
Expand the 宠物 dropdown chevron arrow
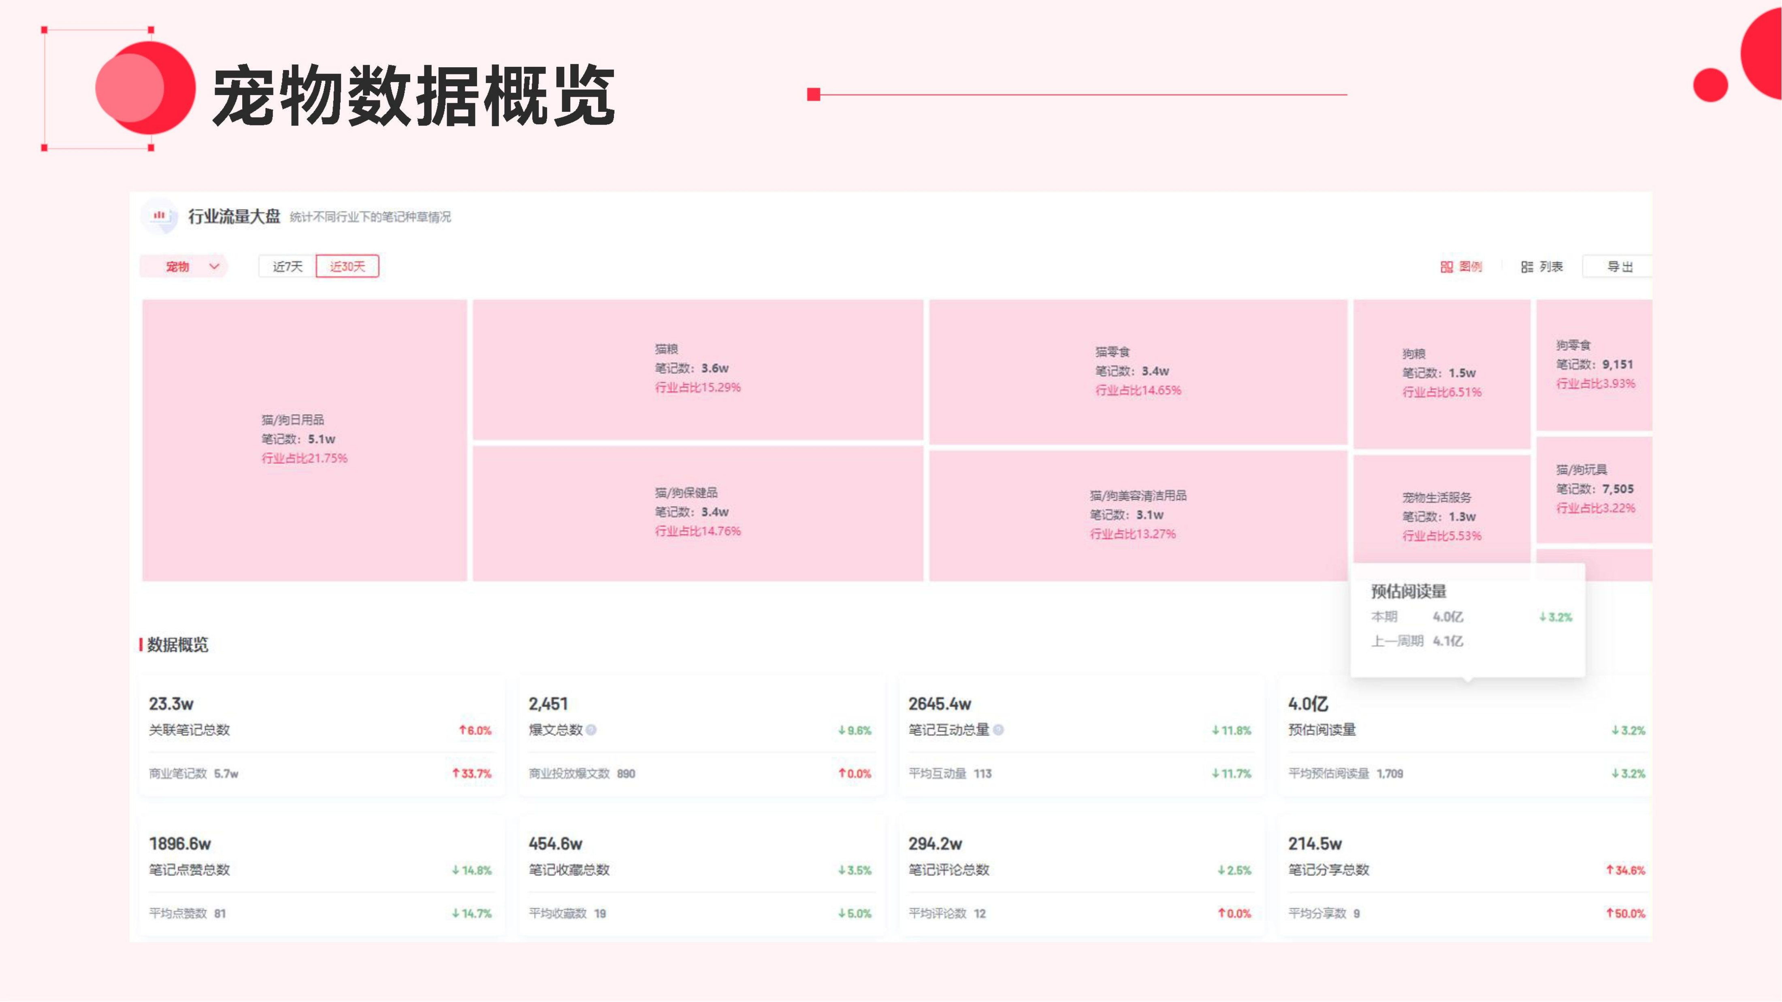(215, 266)
